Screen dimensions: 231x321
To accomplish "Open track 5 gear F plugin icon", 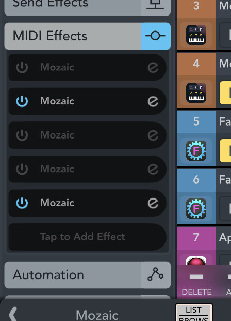I will (x=196, y=150).
